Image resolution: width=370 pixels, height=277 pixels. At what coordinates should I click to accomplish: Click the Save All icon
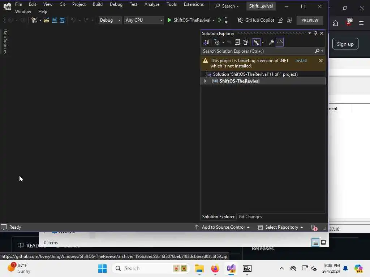63,20
